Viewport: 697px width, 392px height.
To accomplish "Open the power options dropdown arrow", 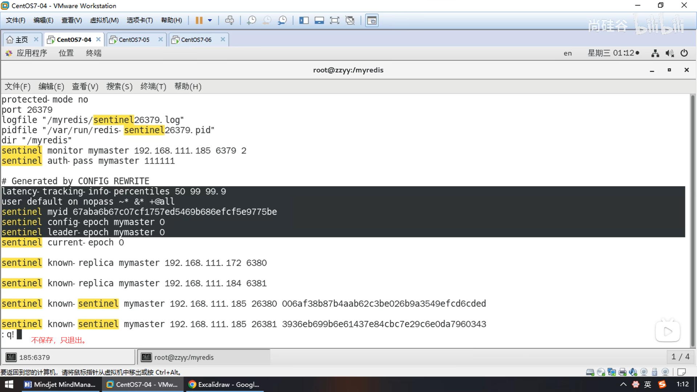I will pos(210,20).
